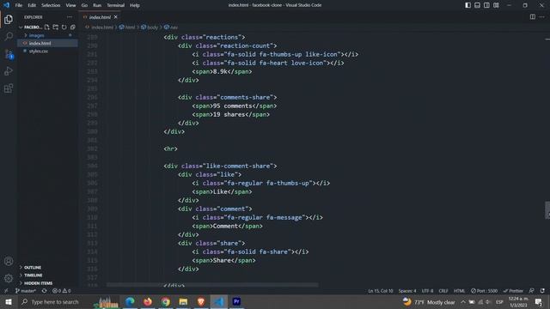
Task: Open the File menu
Action: [19, 5]
